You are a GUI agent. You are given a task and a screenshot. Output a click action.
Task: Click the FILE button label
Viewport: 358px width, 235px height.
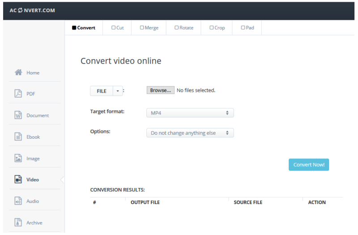click(x=102, y=91)
